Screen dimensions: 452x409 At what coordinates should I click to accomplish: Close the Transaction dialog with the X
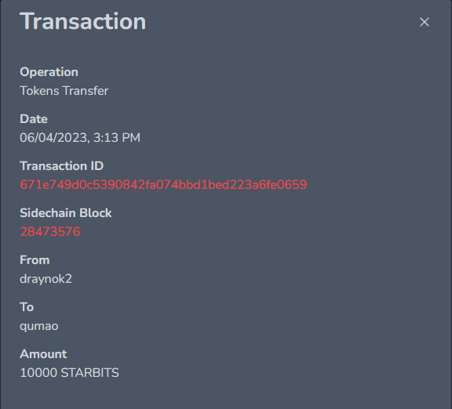click(425, 22)
